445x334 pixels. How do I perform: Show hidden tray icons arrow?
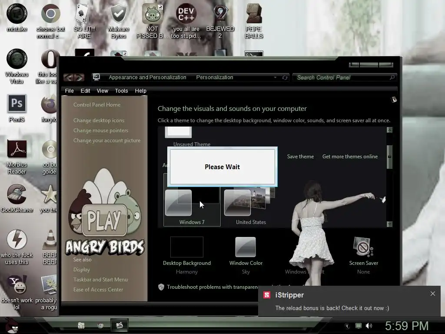click(347, 326)
